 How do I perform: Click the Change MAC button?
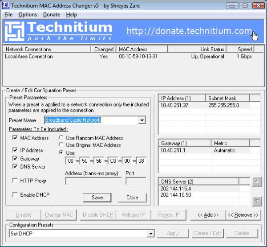click(59, 215)
